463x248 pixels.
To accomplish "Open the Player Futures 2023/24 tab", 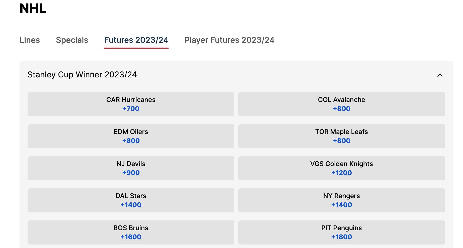I will pos(229,40).
